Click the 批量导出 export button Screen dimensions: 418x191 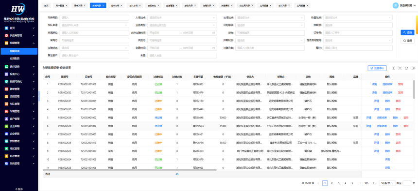377,68
